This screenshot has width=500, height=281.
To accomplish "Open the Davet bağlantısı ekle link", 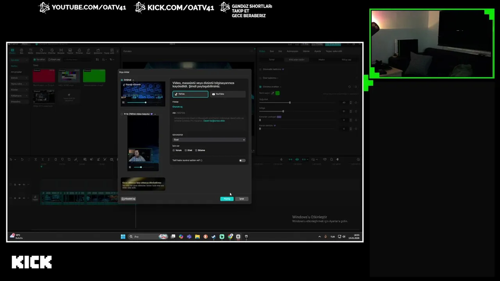I will pyautogui.click(x=214, y=121).
